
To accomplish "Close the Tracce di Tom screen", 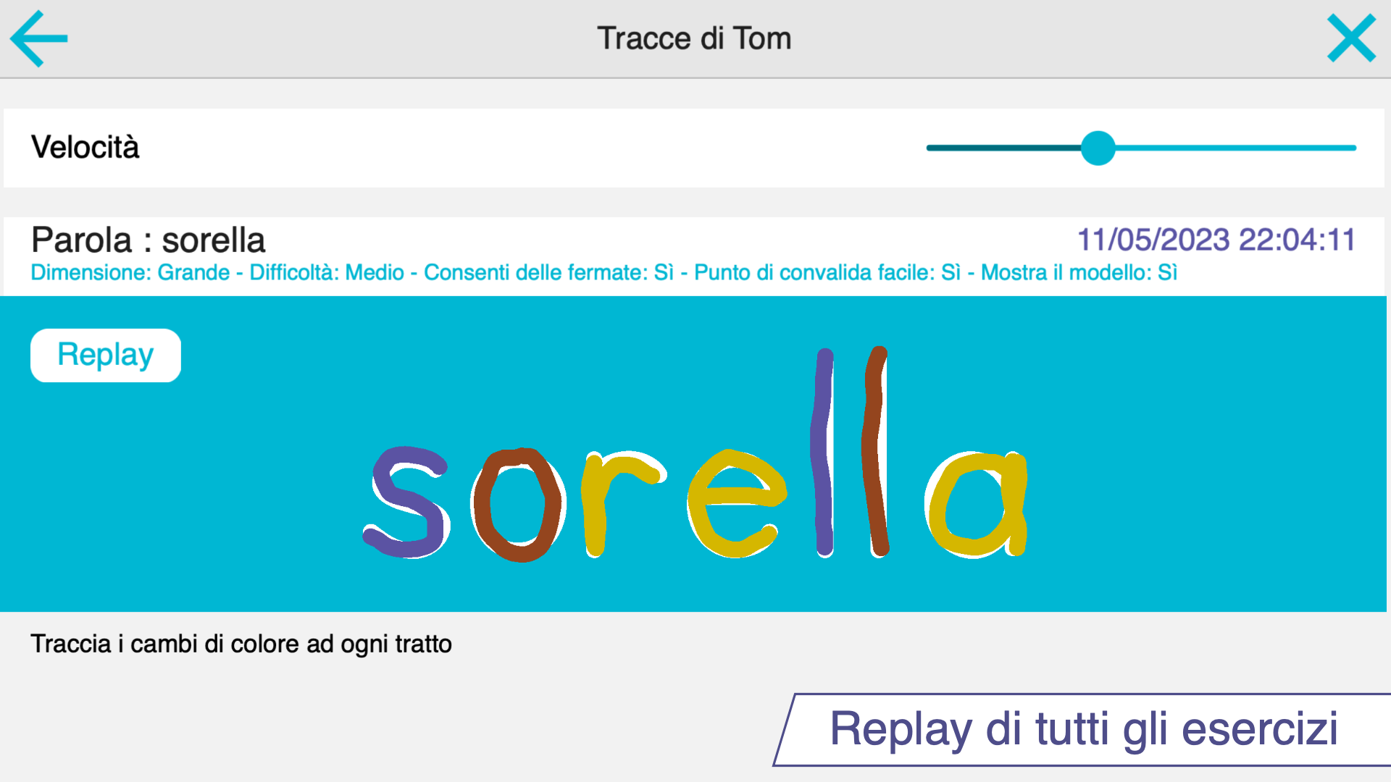I will click(x=1351, y=38).
